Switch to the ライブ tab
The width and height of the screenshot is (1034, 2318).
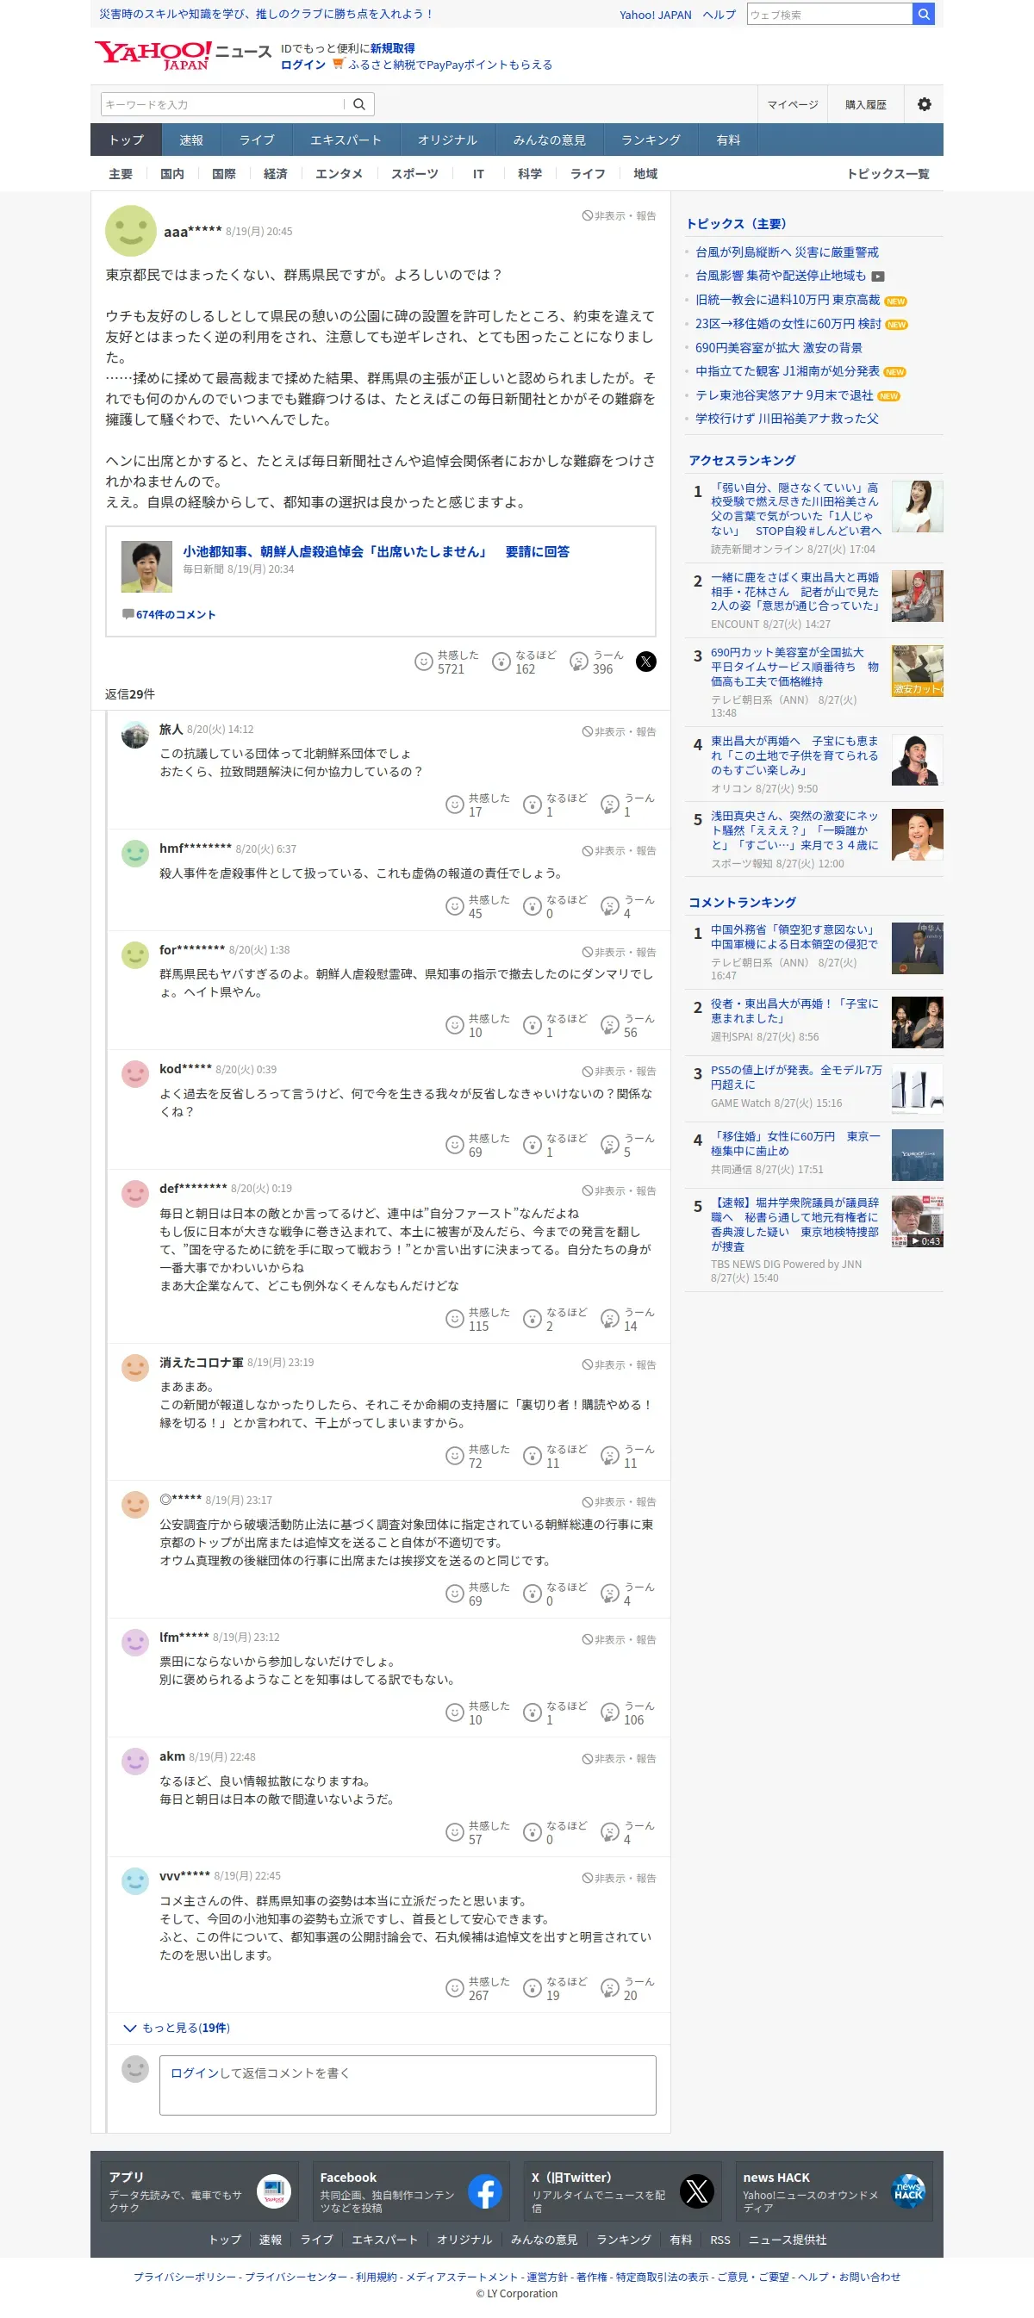point(257,140)
